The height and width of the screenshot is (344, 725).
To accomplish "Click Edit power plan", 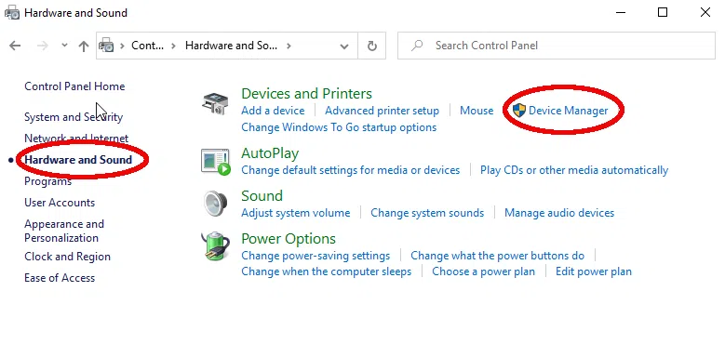I will coord(593,271).
